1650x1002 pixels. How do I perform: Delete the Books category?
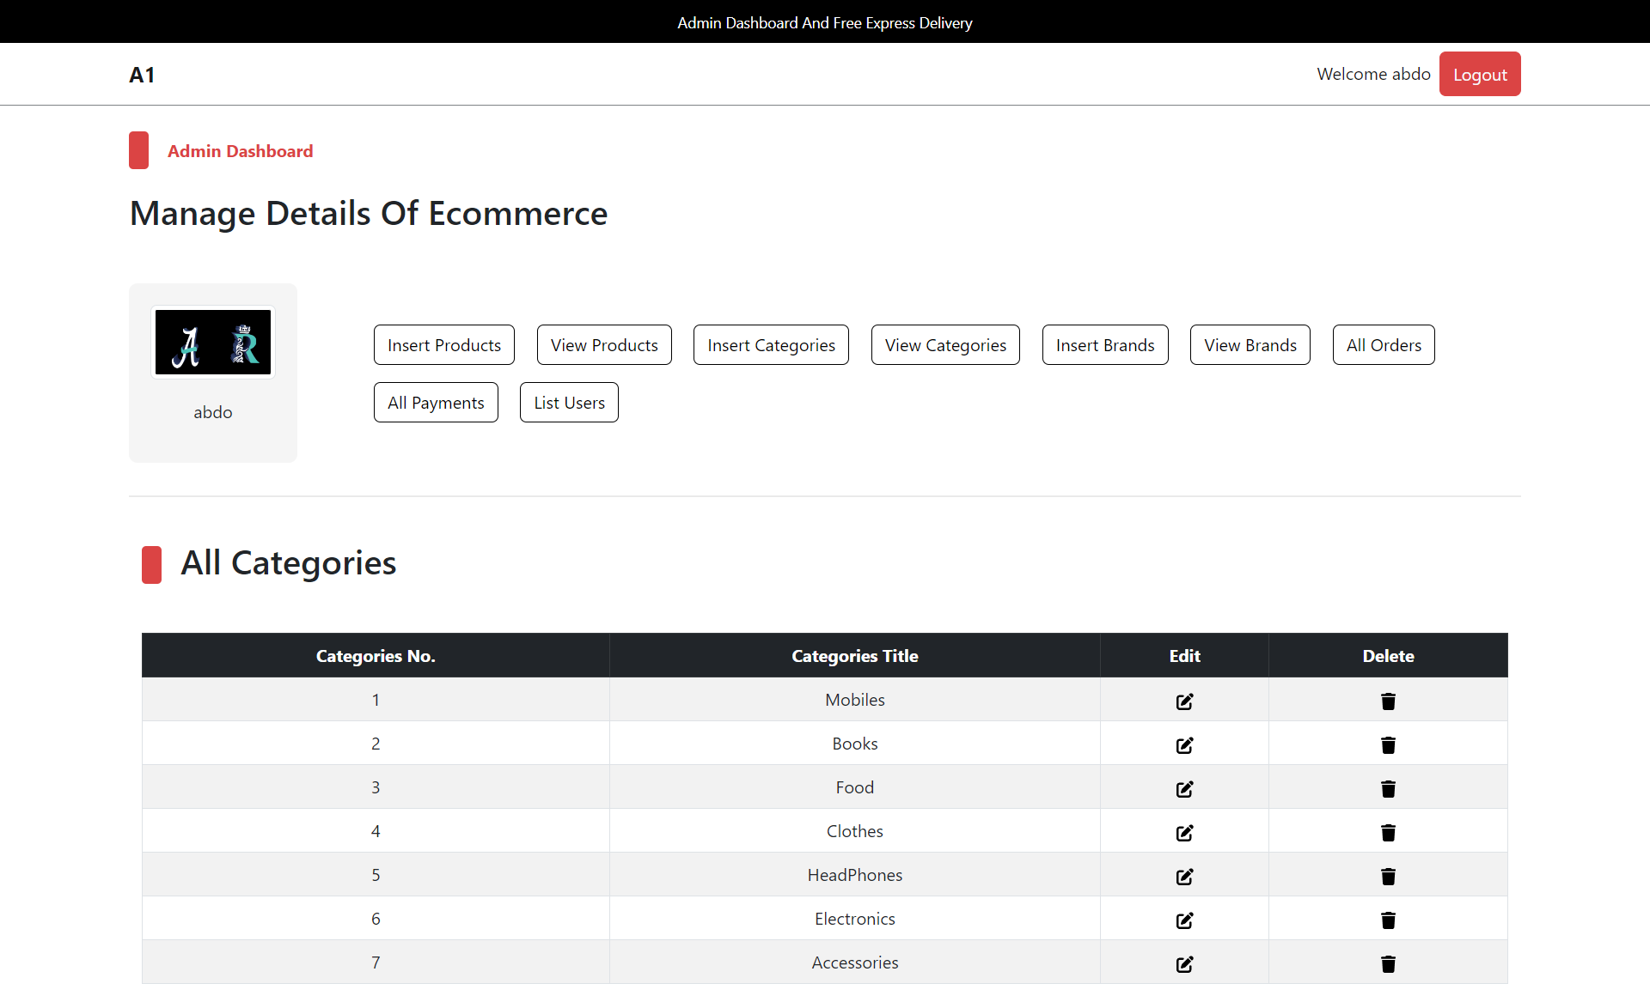point(1388,745)
